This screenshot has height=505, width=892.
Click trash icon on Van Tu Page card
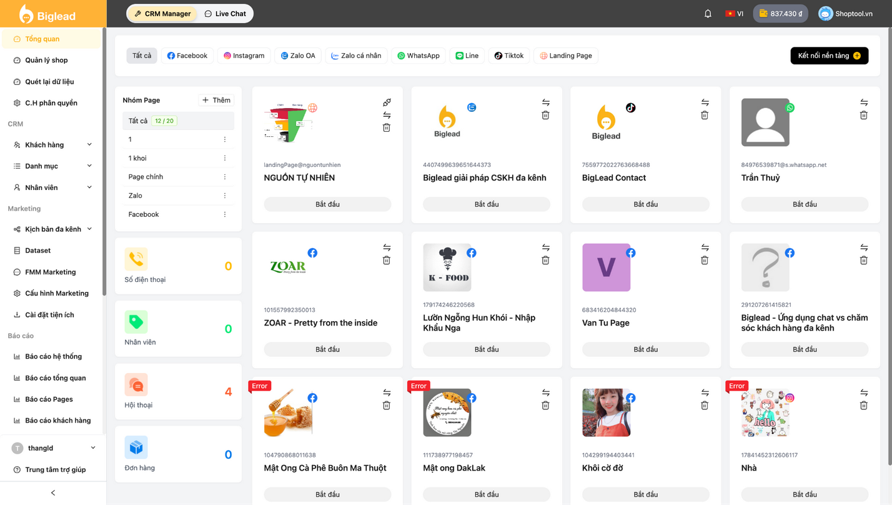pos(705,260)
